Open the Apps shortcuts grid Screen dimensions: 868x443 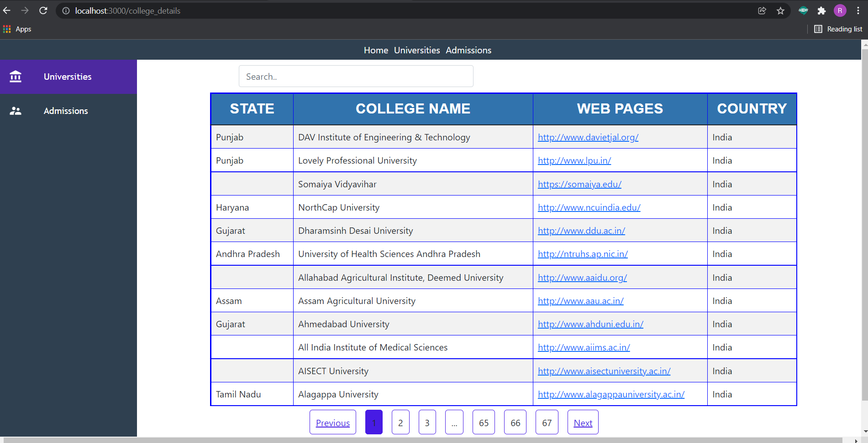pos(16,29)
